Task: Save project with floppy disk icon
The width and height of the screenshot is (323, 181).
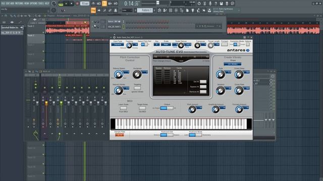Action: pos(221,4)
